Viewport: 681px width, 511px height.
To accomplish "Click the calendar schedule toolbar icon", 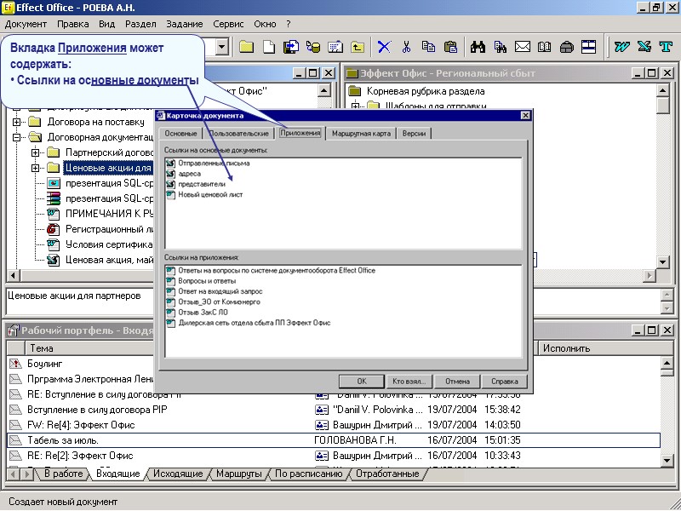I will [x=335, y=47].
